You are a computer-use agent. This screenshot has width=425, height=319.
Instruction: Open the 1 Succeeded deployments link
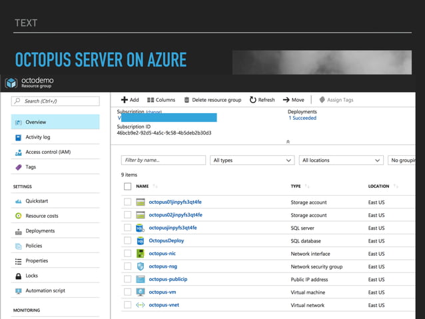pos(302,118)
